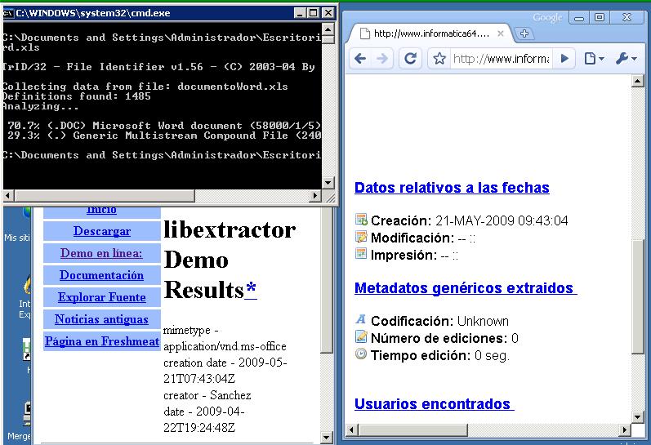
Task: Minimize the cmd.exe window
Action: click(x=300, y=13)
